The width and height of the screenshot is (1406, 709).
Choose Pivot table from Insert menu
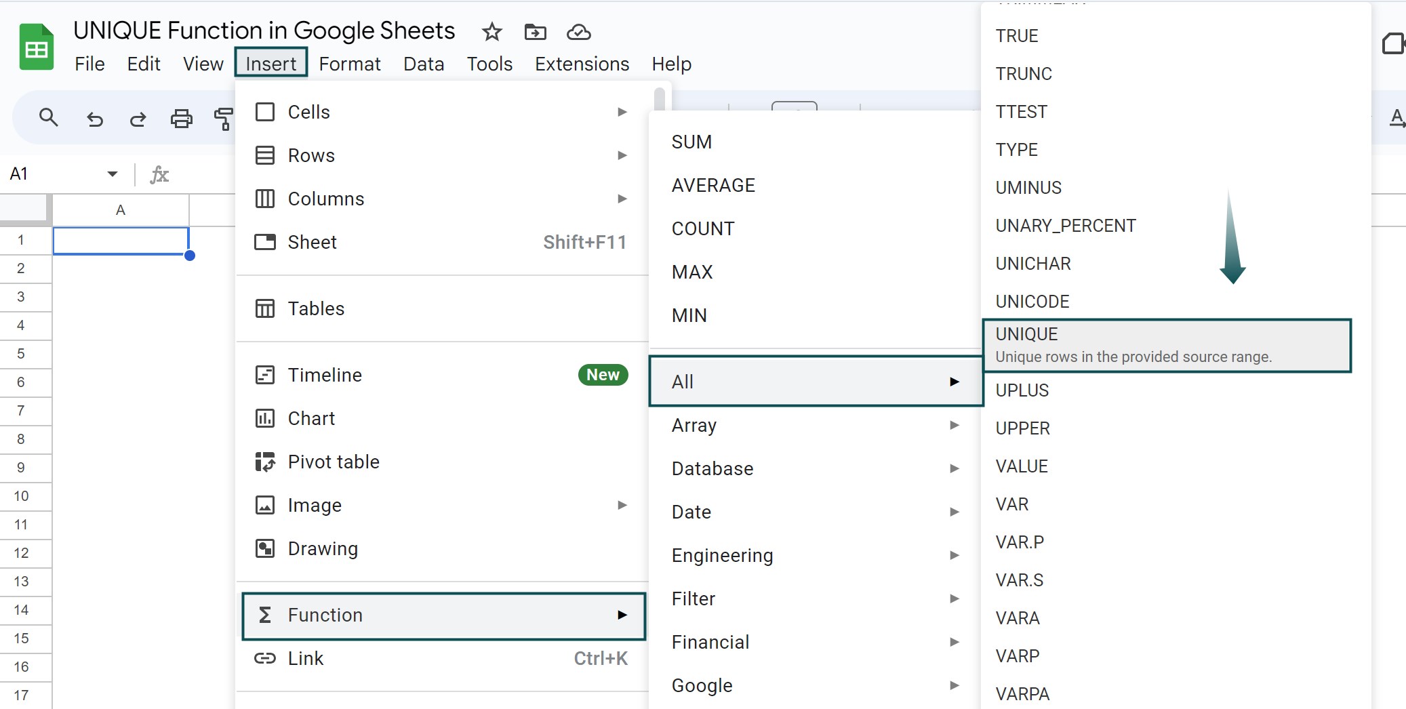442,462
